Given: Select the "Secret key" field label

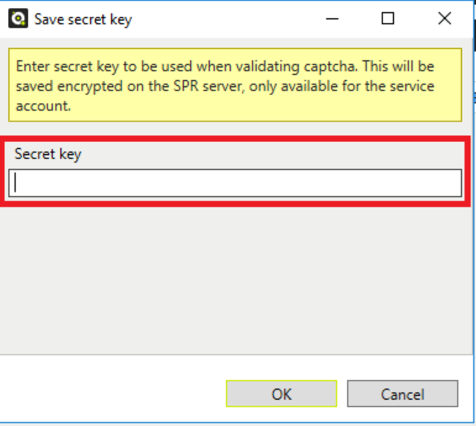Looking at the screenshot, I should [48, 154].
